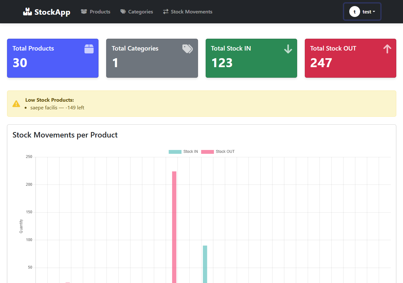The height and width of the screenshot is (283, 403).
Task: Click the "Low Stock Products:" heading
Action: click(50, 100)
